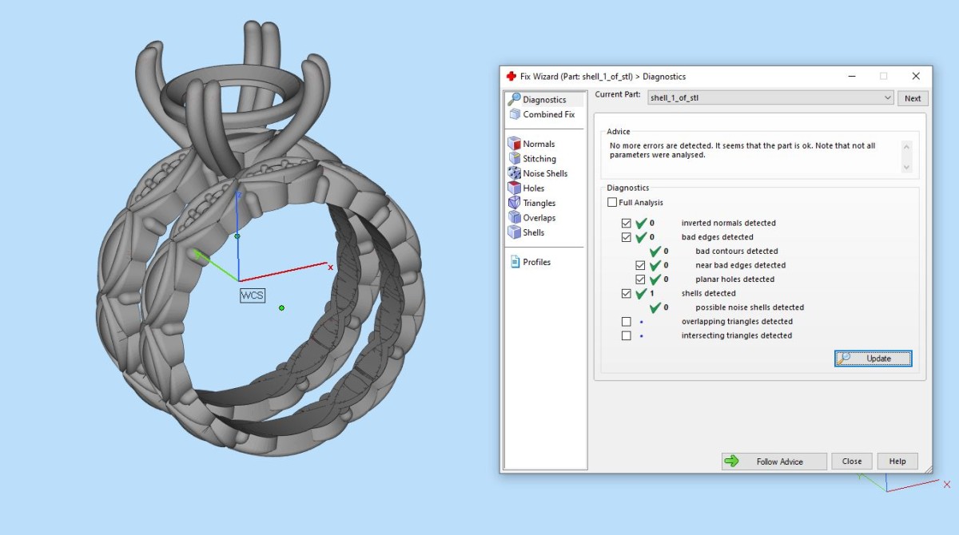Select the Normals fix icon
This screenshot has height=535, width=959.
tap(515, 144)
